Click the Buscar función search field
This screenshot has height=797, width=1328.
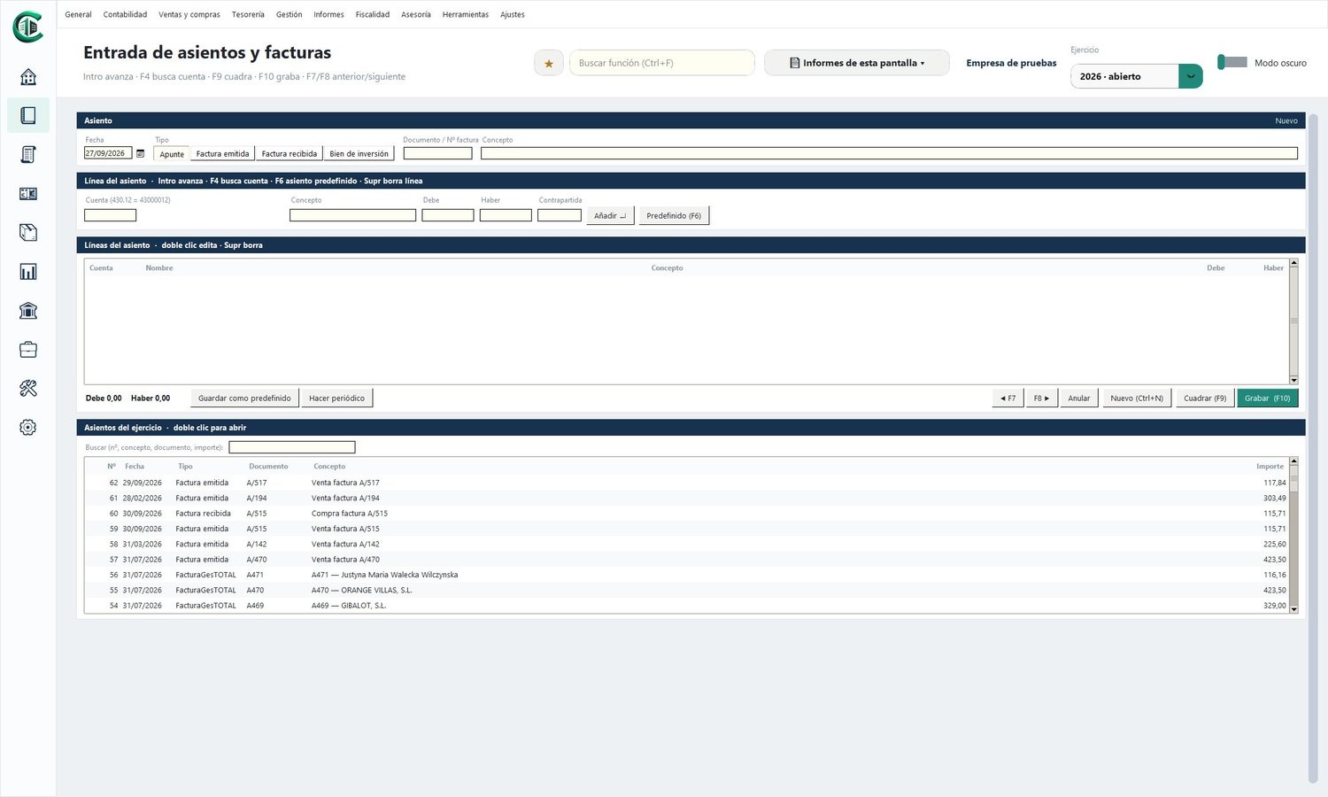pyautogui.click(x=662, y=63)
